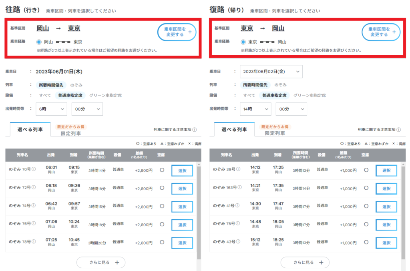The image size is (410, 271).
Task: Click info icon next to のぞみ 41号
Action: click(x=238, y=205)
